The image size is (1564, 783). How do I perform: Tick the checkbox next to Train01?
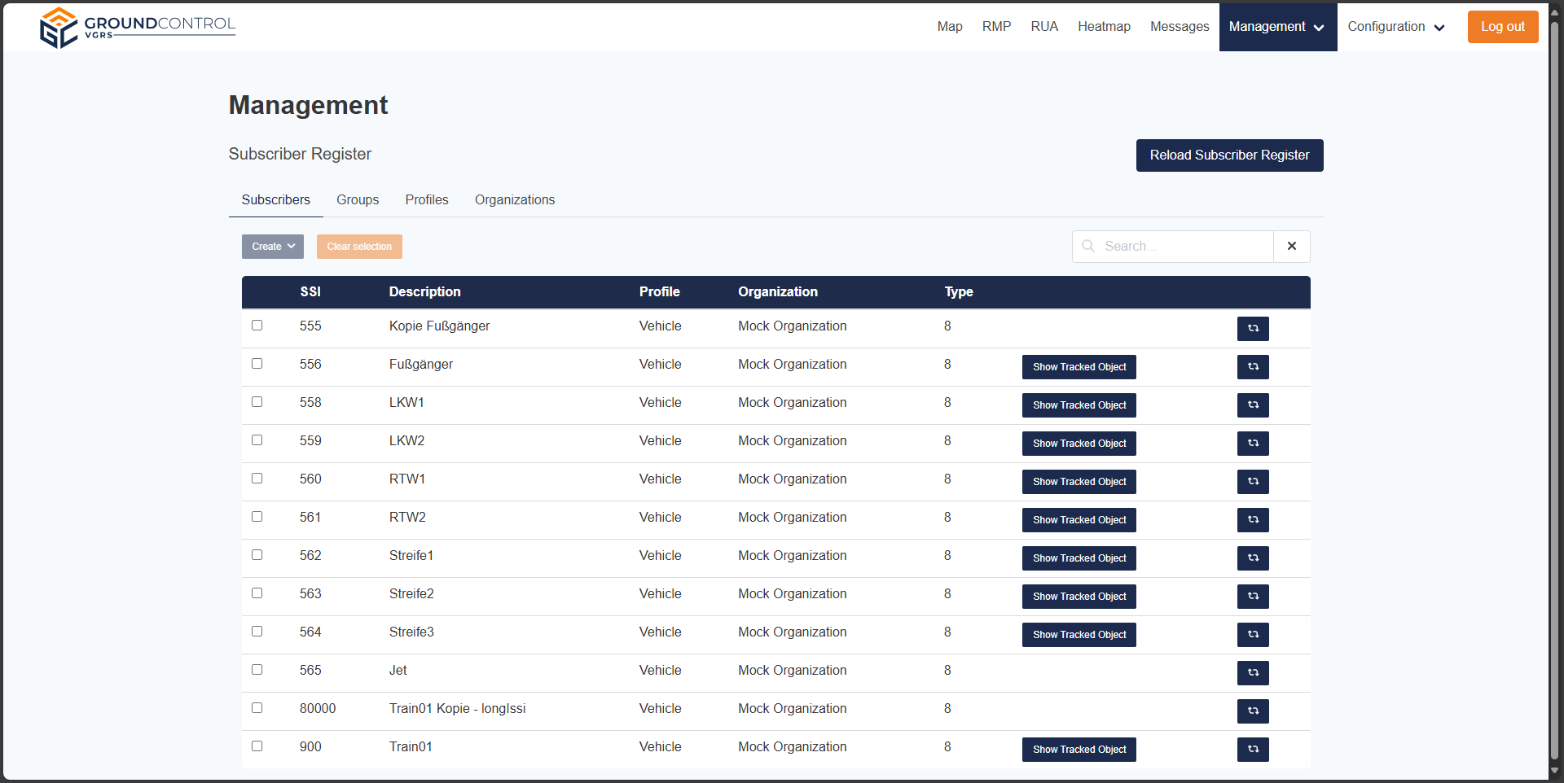pos(257,746)
